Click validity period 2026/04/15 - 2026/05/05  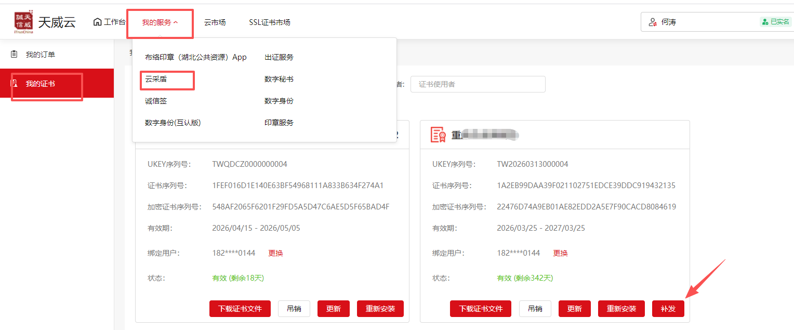coord(256,228)
